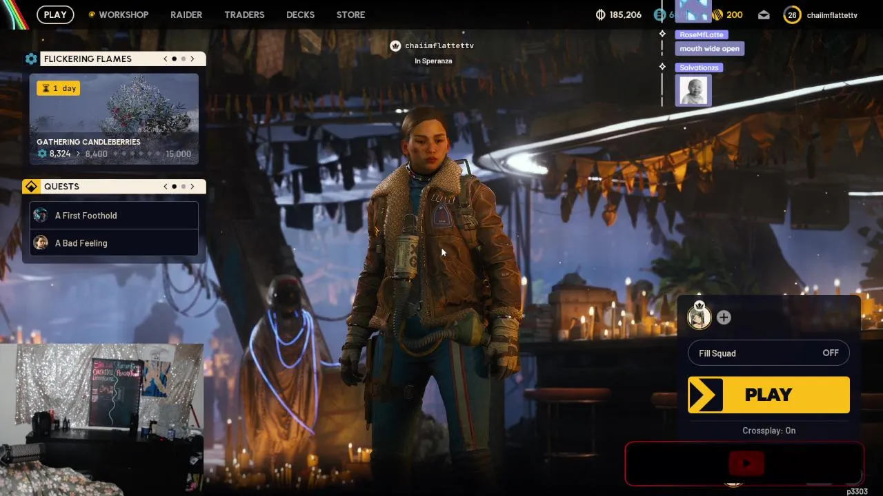Select first page dot in Quests
The image size is (883, 496).
[x=174, y=186]
